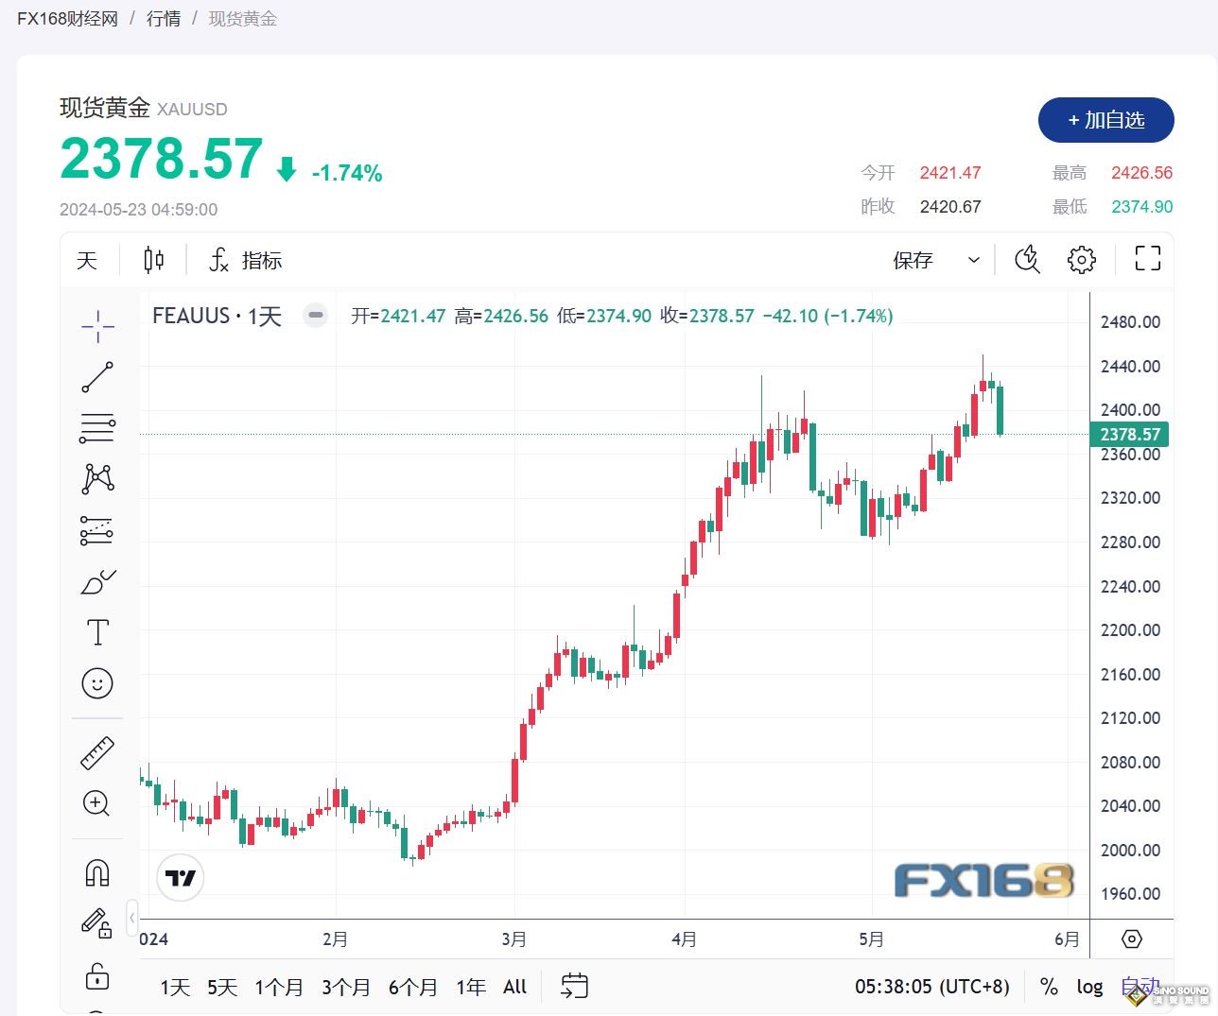Screen dimensions: 1218x1016
Task: Click the 加自选 button
Action: point(1105,120)
